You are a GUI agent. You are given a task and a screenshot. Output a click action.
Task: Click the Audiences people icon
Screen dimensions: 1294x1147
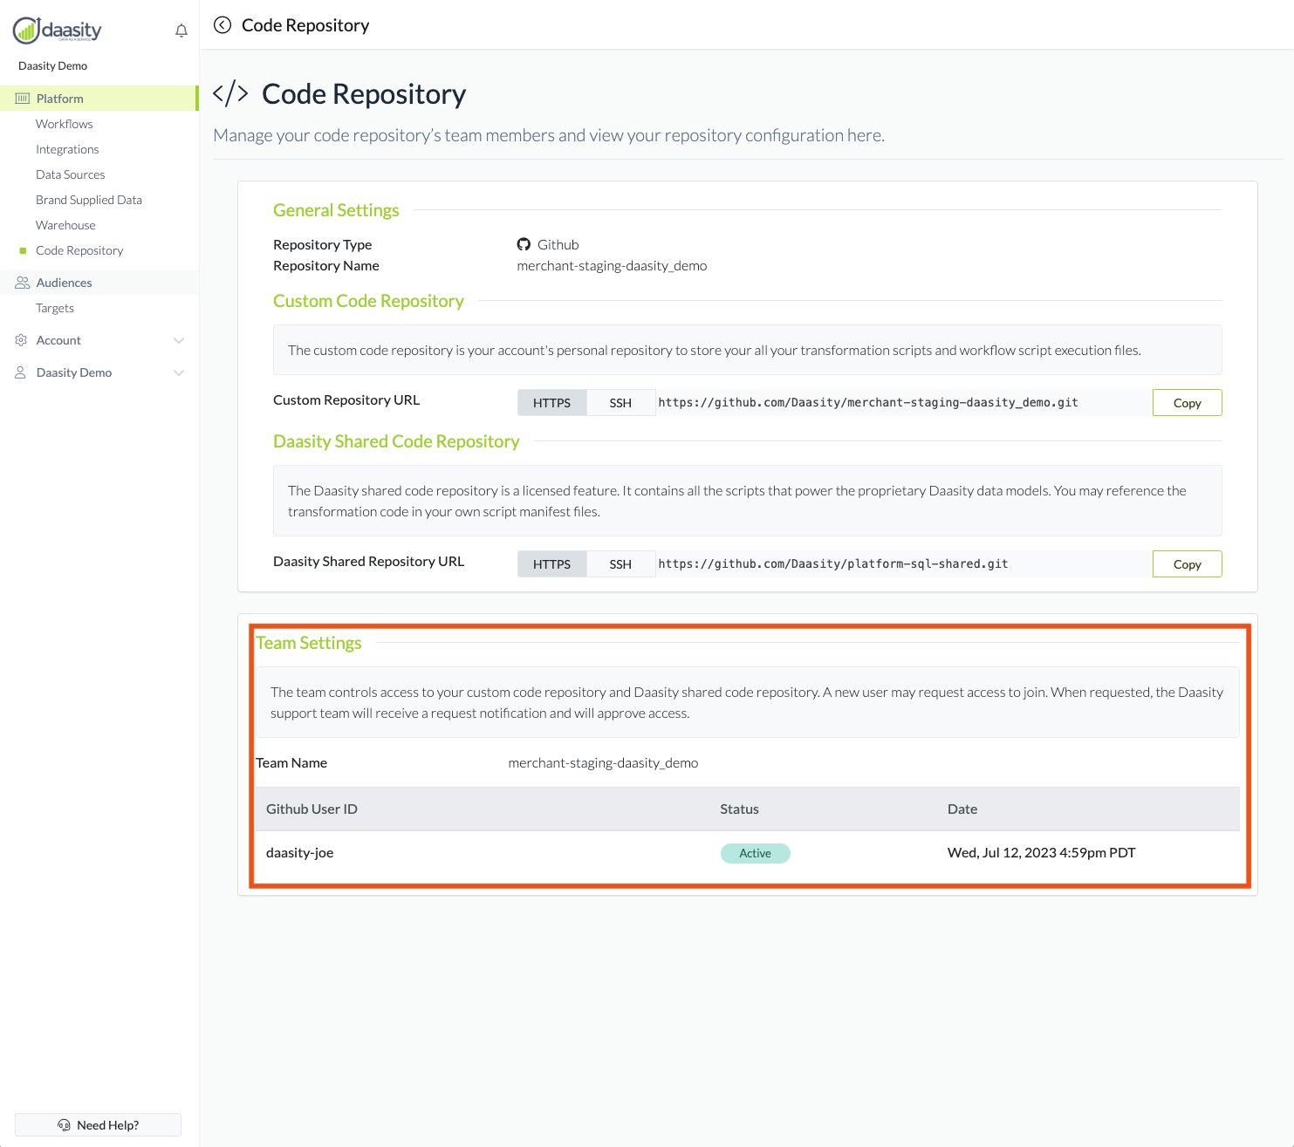coord(23,283)
